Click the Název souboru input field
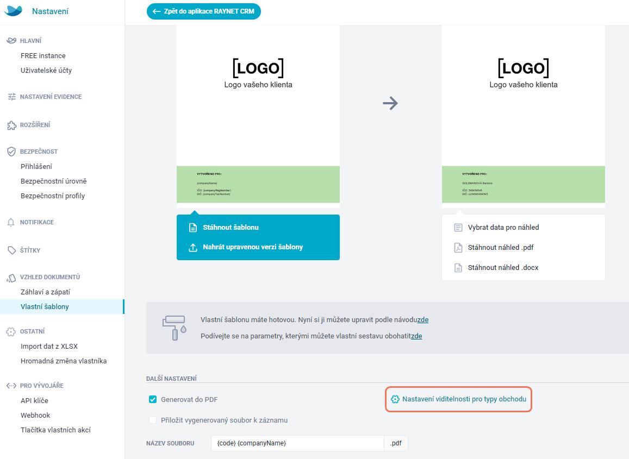 pos(298,443)
